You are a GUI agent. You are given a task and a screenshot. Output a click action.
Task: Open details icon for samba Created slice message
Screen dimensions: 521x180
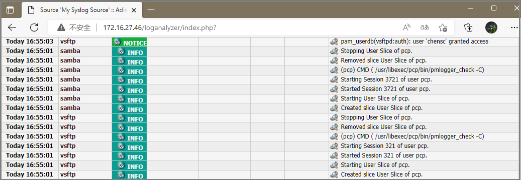tap(334, 108)
